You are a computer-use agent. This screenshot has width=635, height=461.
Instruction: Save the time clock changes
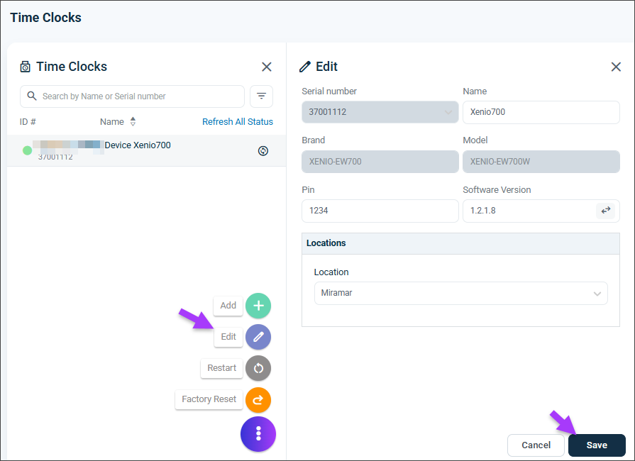coord(597,445)
